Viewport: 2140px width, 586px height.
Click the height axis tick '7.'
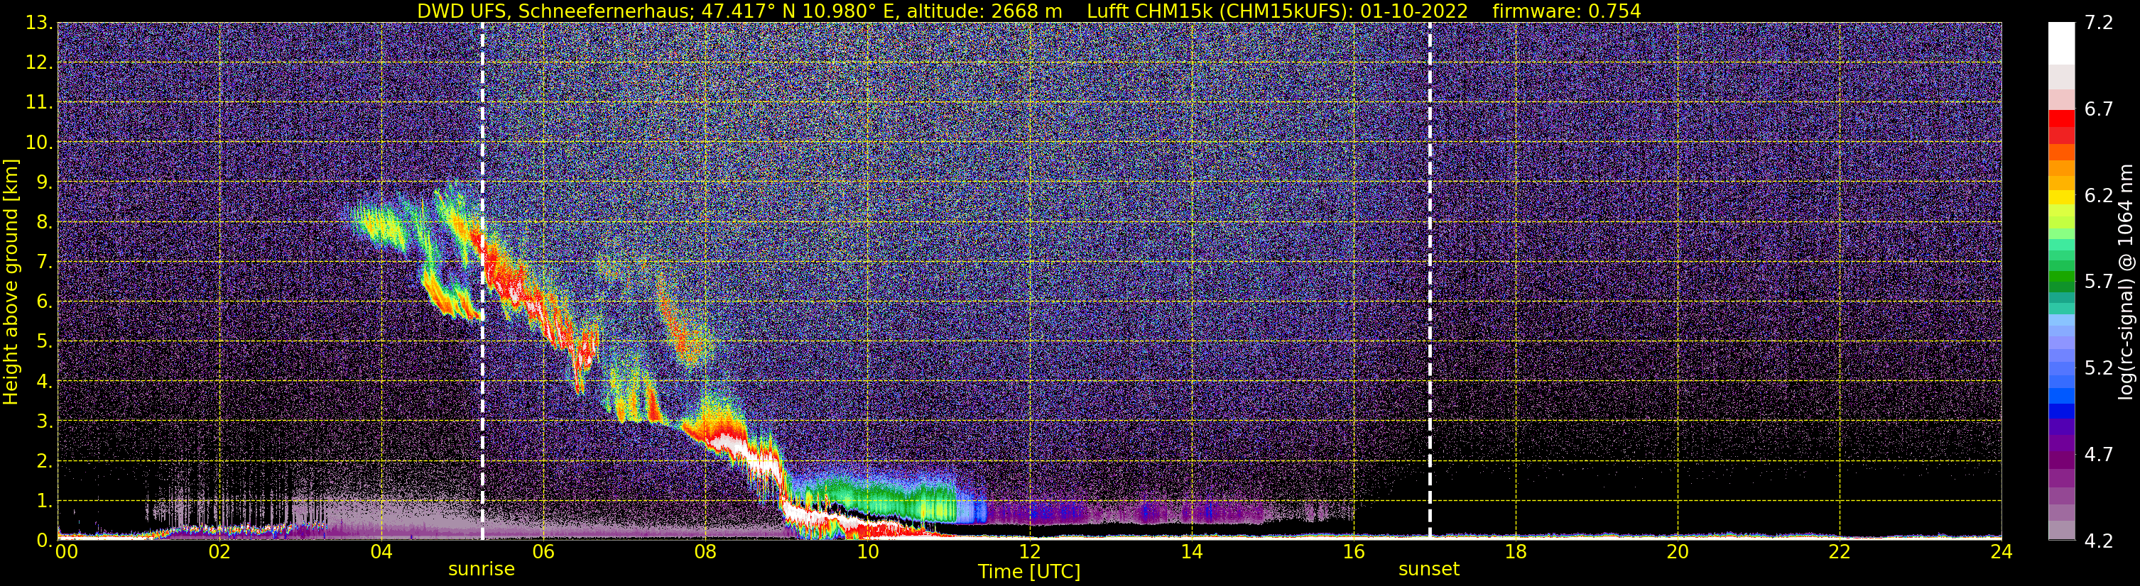(x=45, y=262)
